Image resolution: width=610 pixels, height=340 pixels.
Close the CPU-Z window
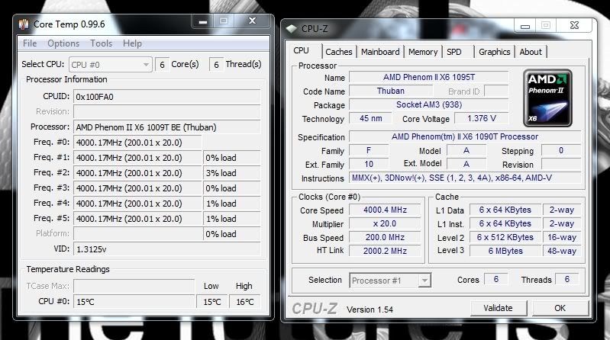574,26
